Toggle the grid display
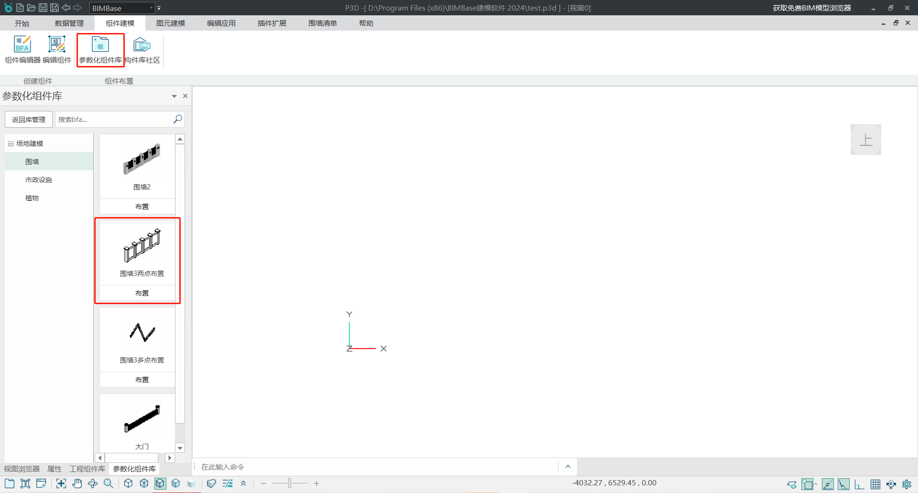Screen dimensions: 918x493 [x=875, y=484]
